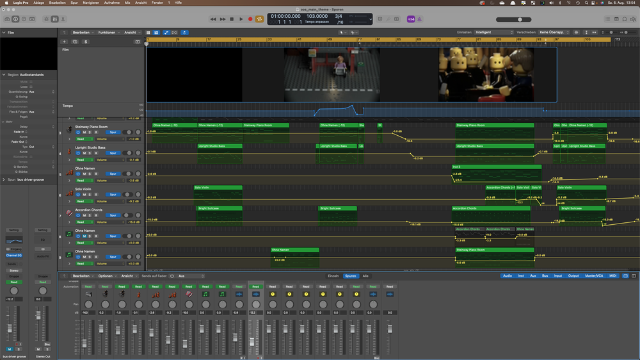Toggle automation on-off switch on track 9

129,257
